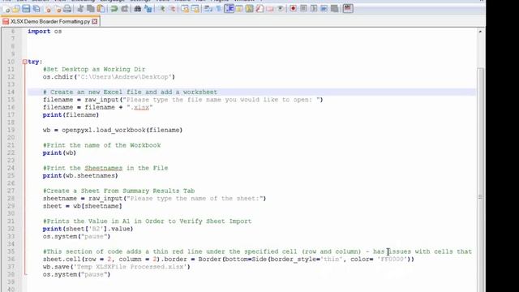This screenshot has width=519, height=292.
Task: Create a new document via toolbar
Action: [7, 9]
